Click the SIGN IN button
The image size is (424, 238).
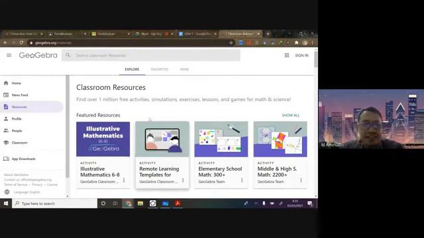pos(301,56)
